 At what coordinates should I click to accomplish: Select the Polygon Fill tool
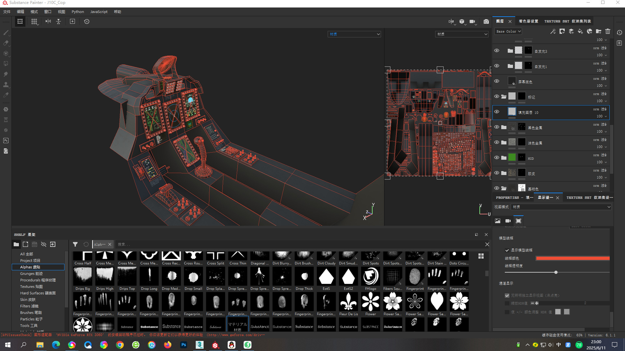point(6,64)
